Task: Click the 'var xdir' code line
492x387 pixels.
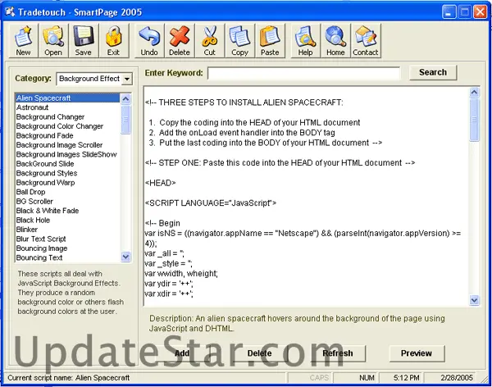Action: pos(169,294)
